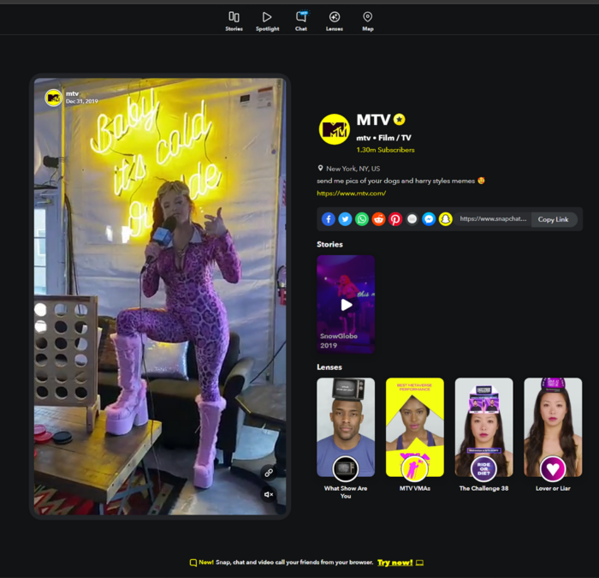Share profile on Twitter
599x578 pixels.
pos(345,219)
